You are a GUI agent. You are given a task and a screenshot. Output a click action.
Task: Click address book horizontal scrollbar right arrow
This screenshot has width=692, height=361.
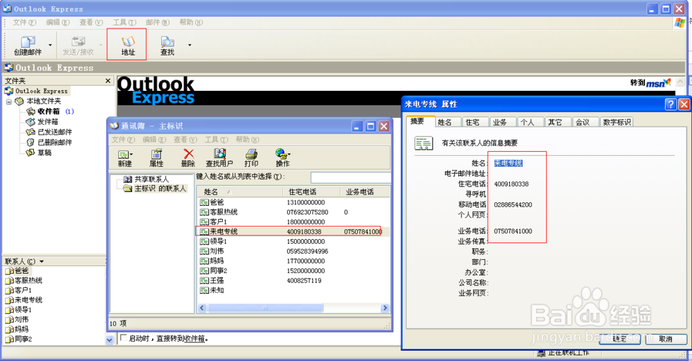[385, 308]
